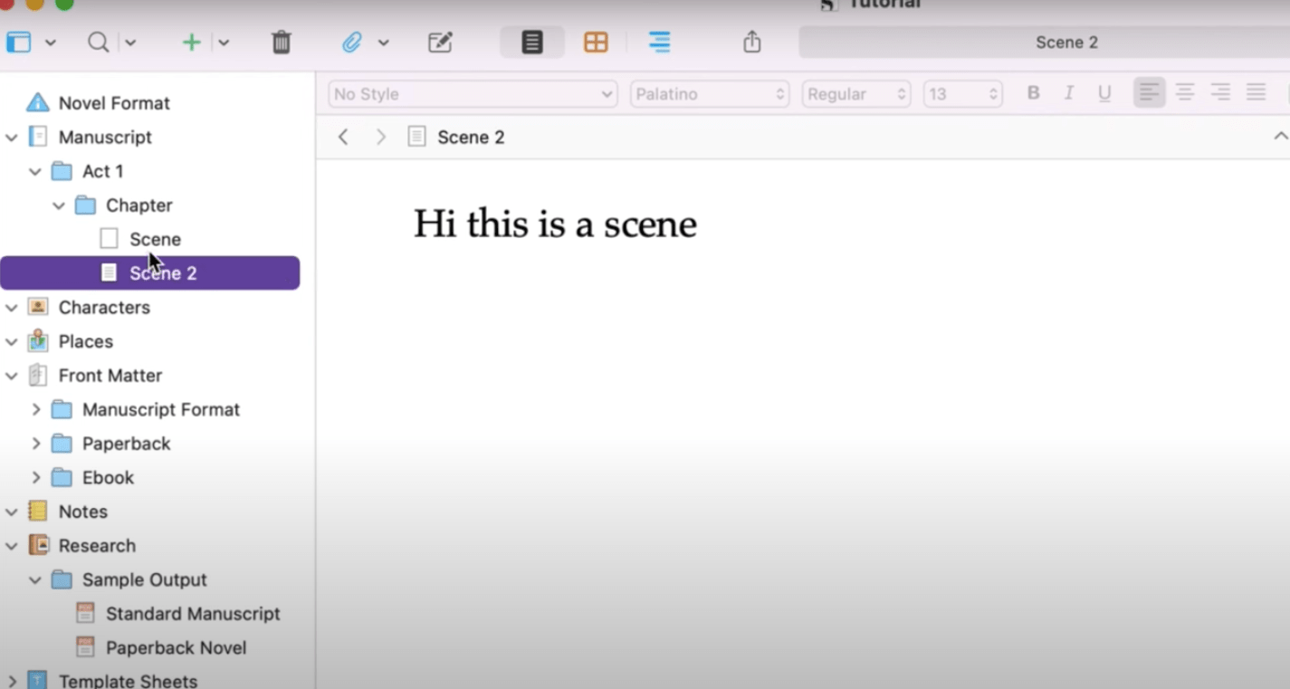1290x689 pixels.
Task: Open the Share options in the toolbar
Action: 751,42
